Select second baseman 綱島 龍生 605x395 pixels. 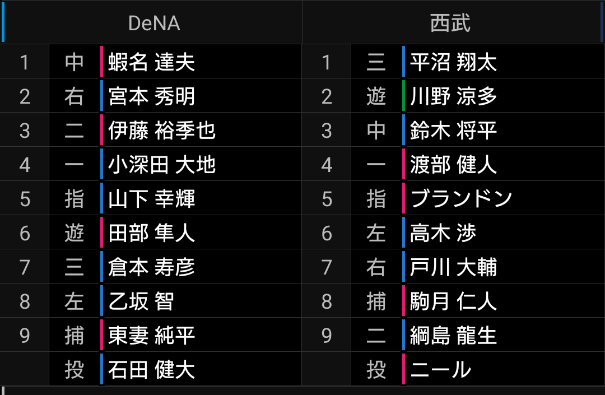click(x=453, y=336)
